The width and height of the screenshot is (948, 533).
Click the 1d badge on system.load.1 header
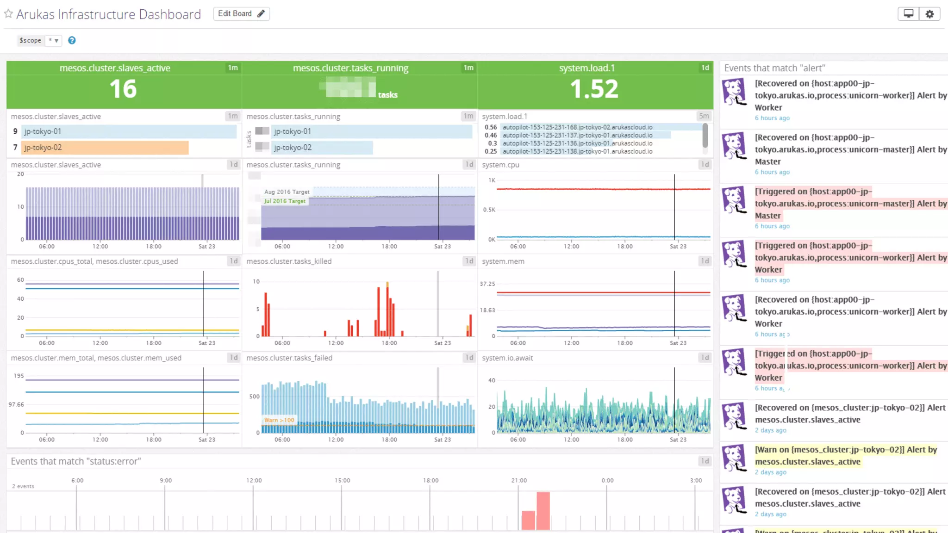705,68
